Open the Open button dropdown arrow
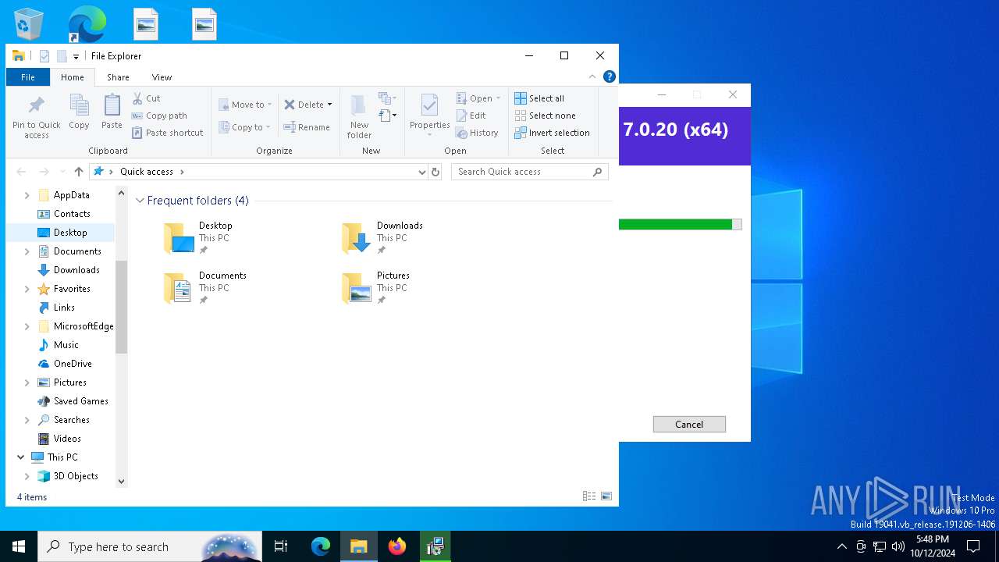 pyautogui.click(x=498, y=98)
